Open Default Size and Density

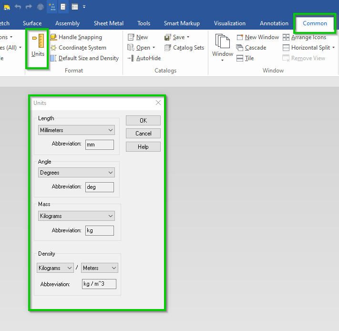click(x=84, y=58)
